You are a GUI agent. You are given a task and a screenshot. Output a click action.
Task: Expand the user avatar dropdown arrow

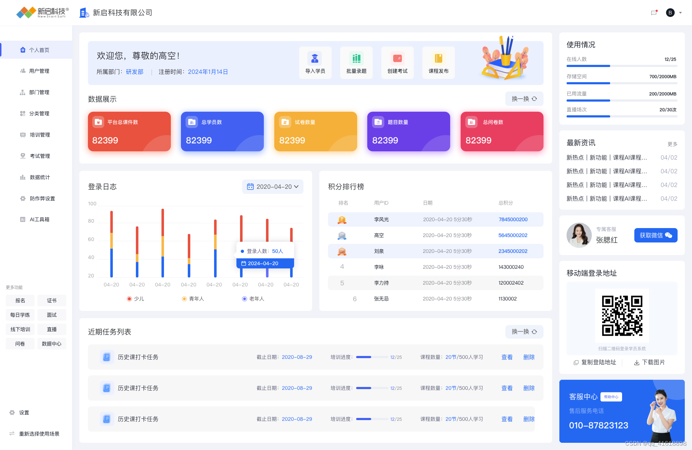[x=680, y=13]
